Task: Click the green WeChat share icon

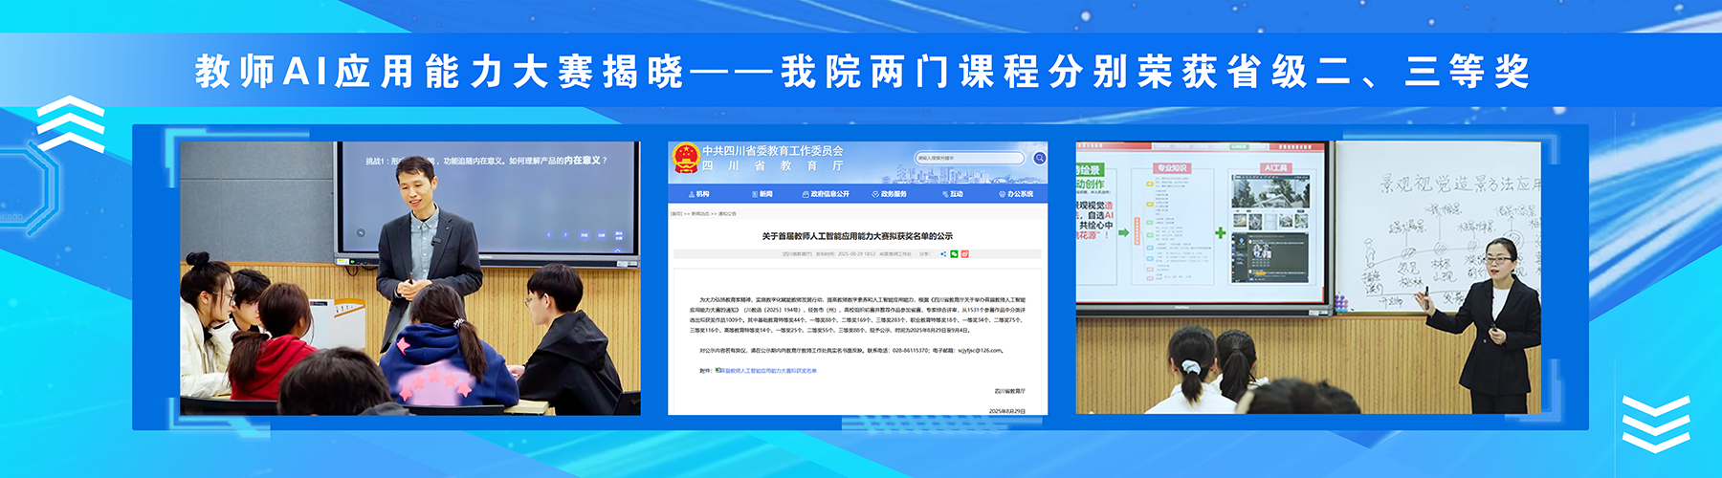Action: 954,254
